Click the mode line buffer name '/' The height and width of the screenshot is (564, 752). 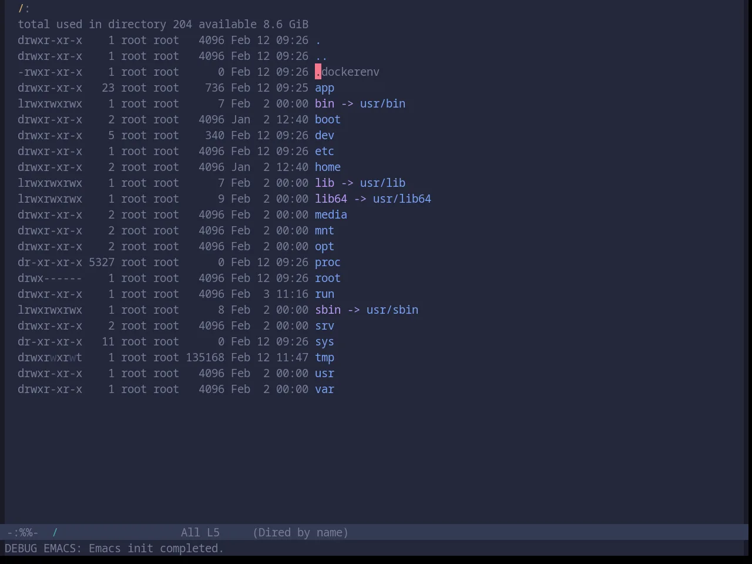pyautogui.click(x=55, y=532)
